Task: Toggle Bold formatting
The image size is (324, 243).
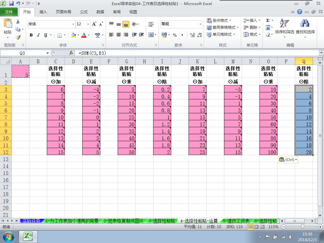Action: pos(31,35)
